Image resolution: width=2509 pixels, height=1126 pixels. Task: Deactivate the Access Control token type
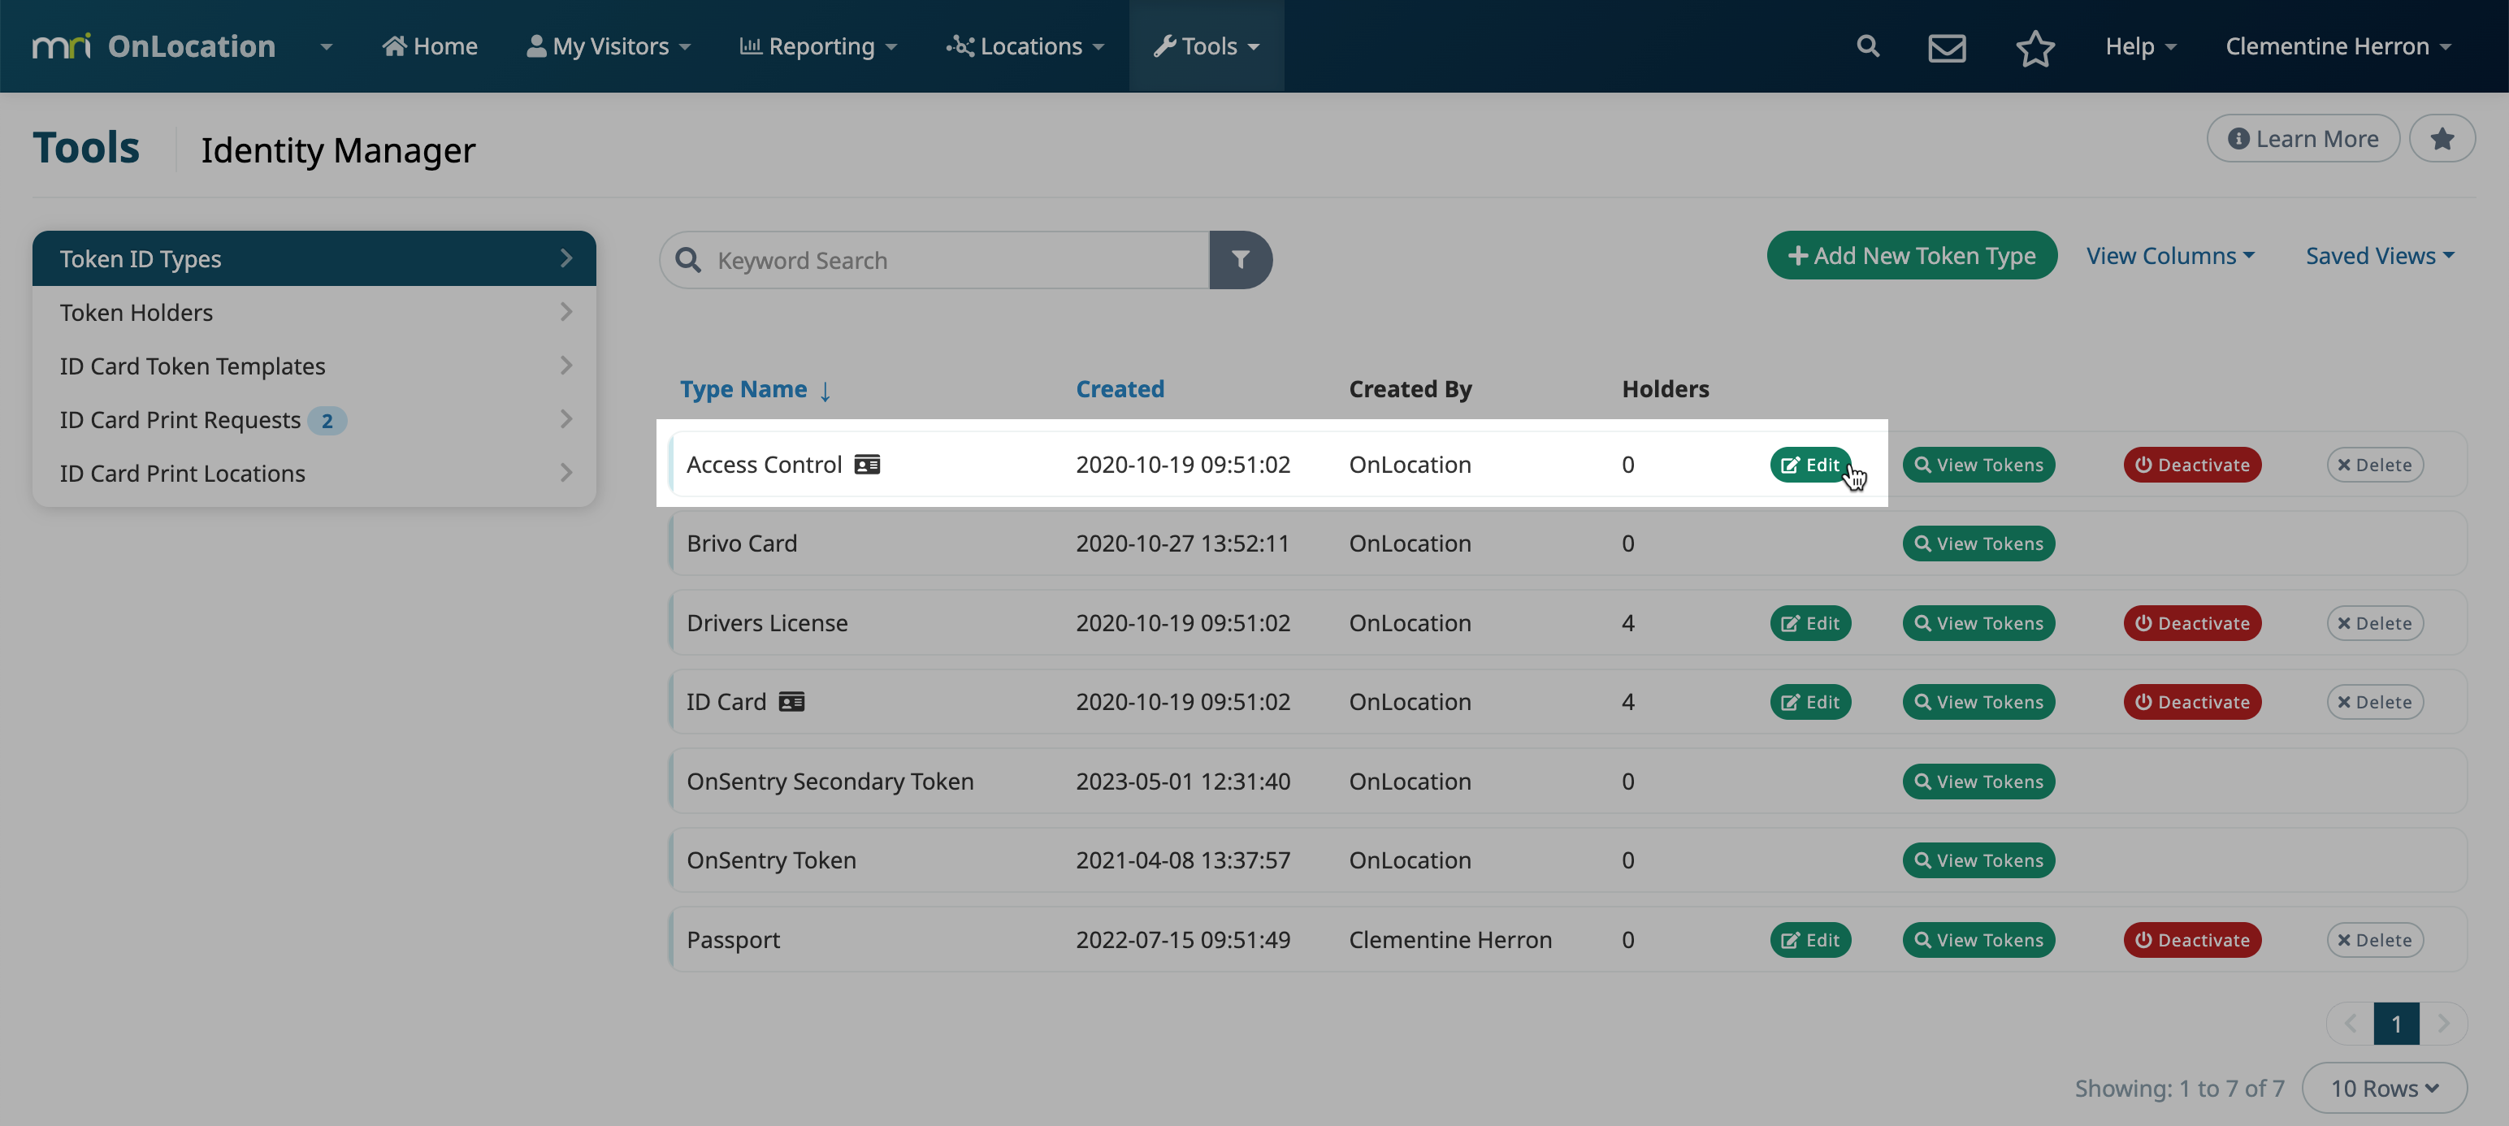pyautogui.click(x=2191, y=464)
